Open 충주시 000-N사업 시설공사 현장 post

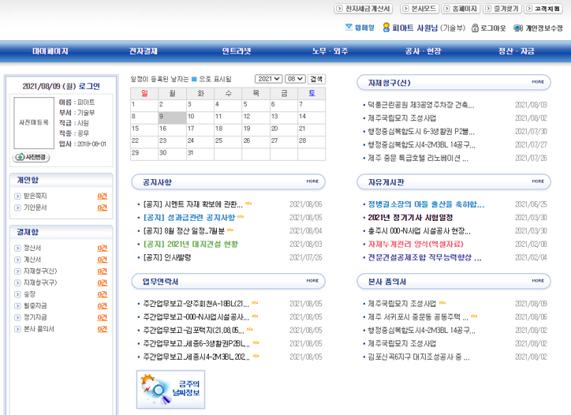pos(419,231)
